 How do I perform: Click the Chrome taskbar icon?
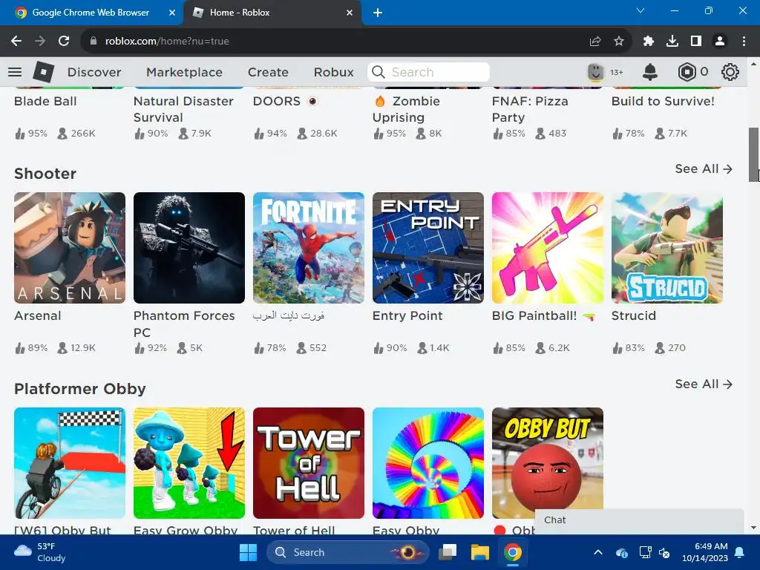(x=512, y=552)
